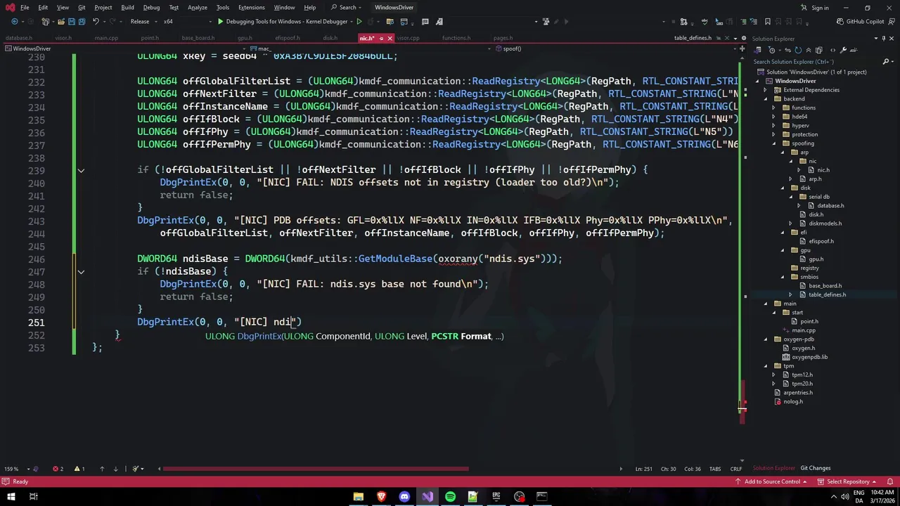
Task: Switch to the table_defines.h tab
Action: (x=693, y=38)
